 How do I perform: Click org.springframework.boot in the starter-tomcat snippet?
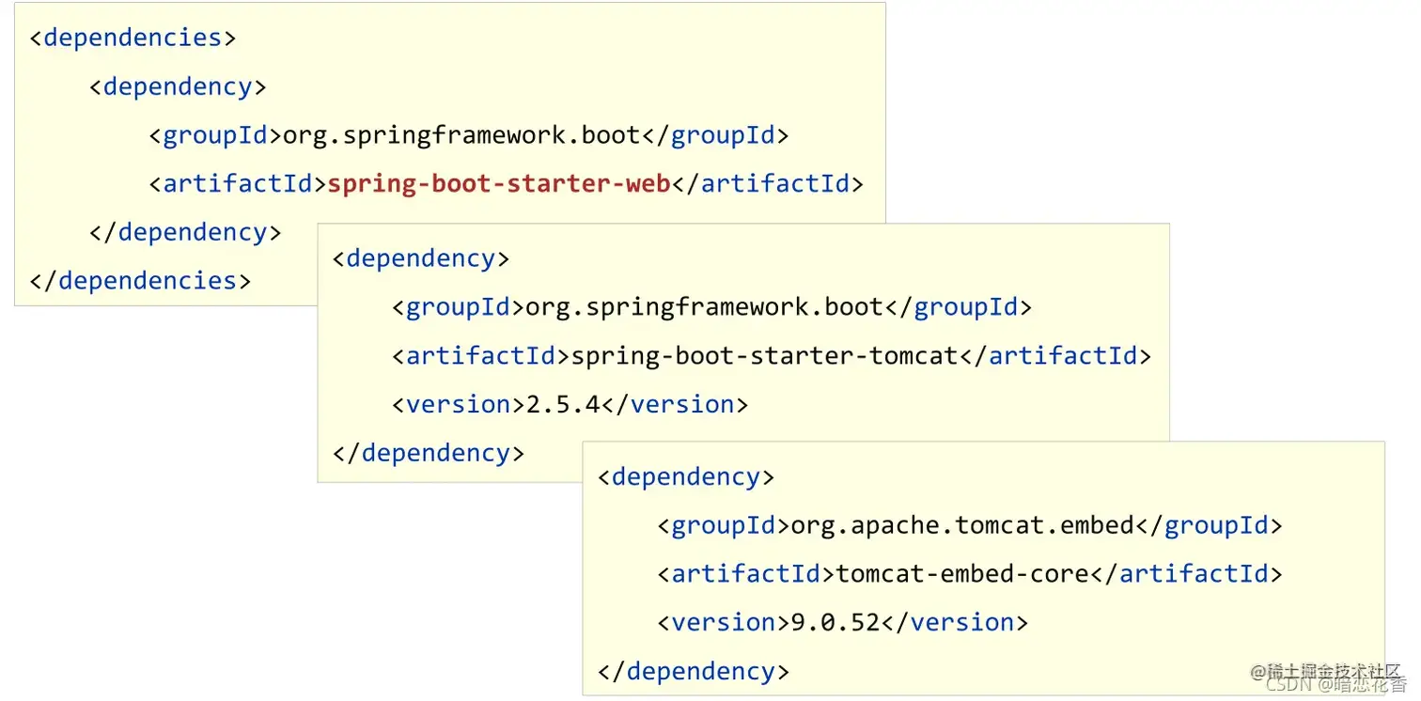click(704, 307)
